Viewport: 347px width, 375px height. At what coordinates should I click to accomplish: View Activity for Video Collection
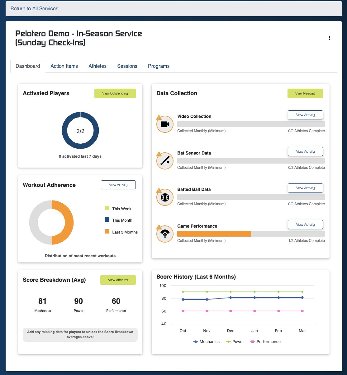point(305,115)
